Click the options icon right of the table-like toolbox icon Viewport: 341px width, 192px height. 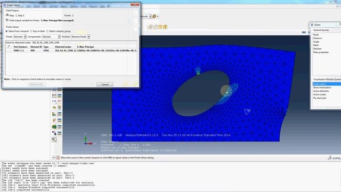tap(59, 96)
